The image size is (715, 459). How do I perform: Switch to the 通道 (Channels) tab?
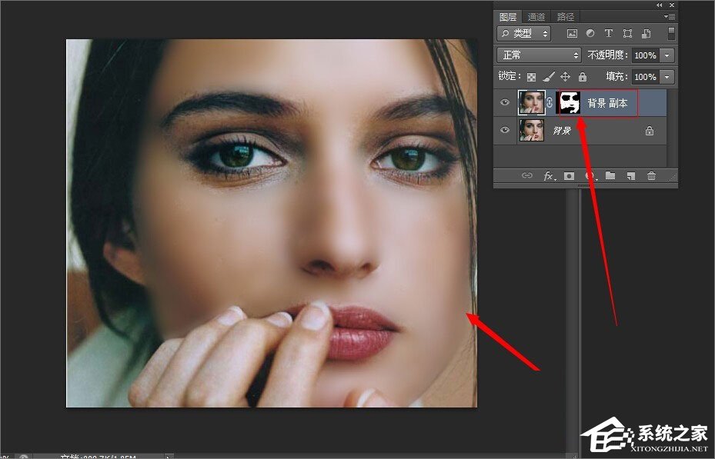536,17
